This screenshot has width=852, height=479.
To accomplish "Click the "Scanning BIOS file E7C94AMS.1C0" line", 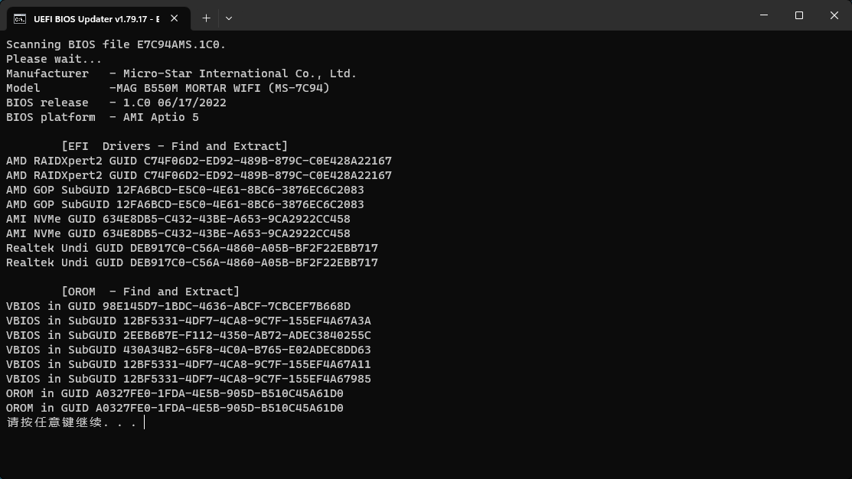I will pos(116,44).
